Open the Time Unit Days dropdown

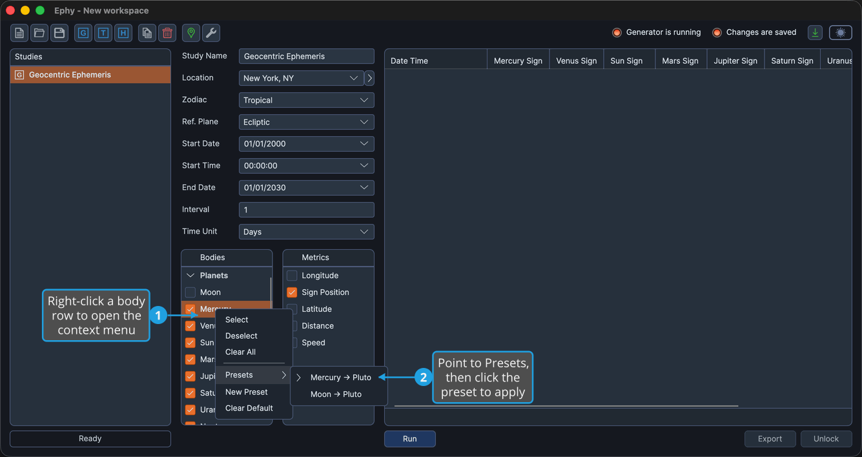307,232
